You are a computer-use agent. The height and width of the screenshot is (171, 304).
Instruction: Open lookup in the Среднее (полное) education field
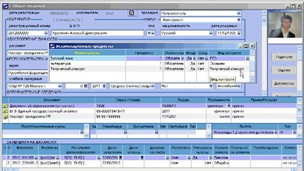(153, 86)
